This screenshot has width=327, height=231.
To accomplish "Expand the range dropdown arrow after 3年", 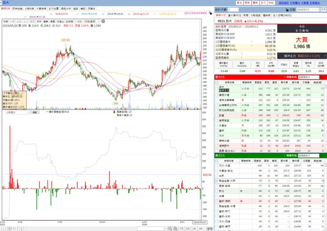I will coord(205,229).
